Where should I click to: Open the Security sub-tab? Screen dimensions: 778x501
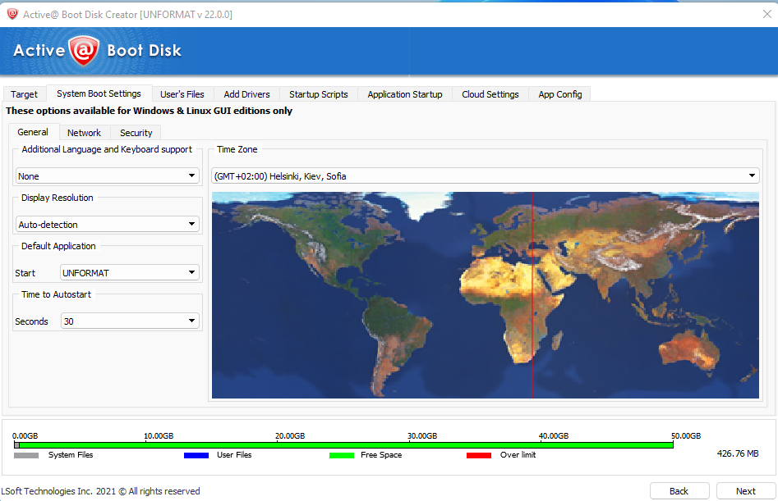point(136,133)
